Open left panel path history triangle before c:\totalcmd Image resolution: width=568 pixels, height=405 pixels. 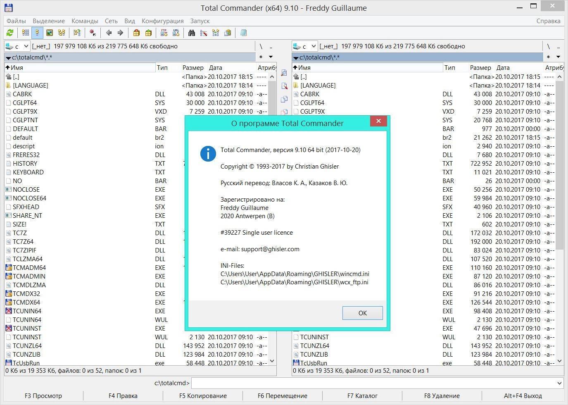tap(8, 58)
